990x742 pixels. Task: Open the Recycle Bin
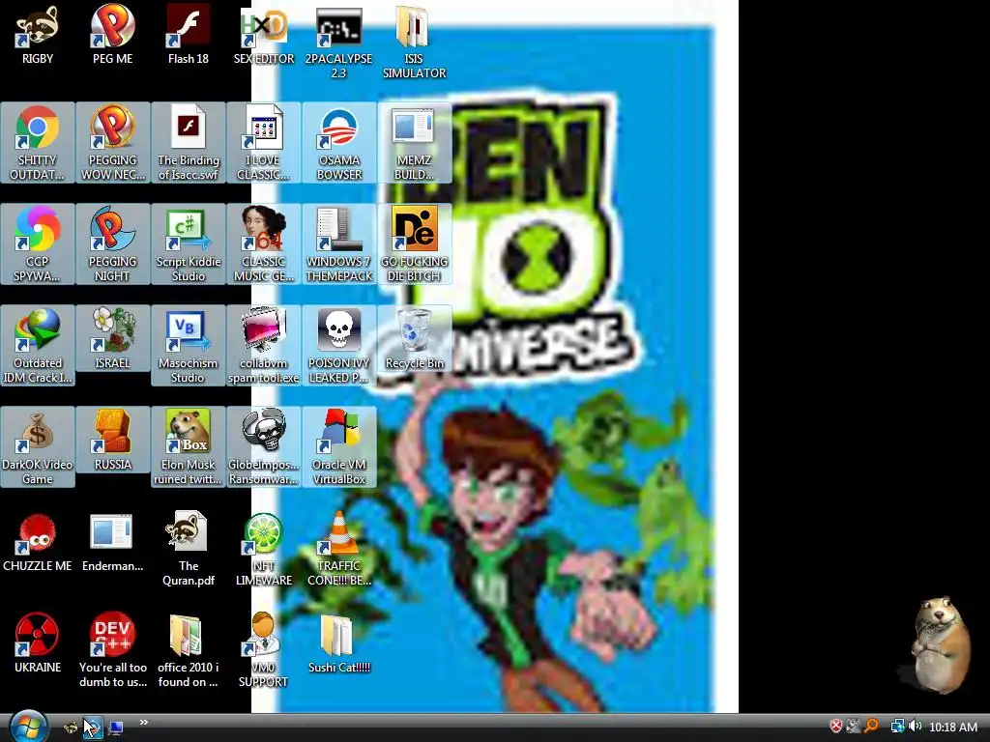coord(414,339)
